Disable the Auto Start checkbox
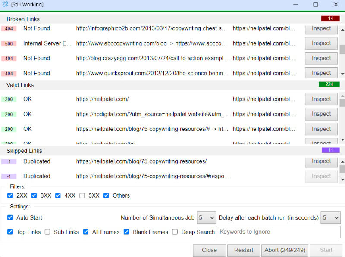This screenshot has height=257, width=345. pyautogui.click(x=10, y=217)
